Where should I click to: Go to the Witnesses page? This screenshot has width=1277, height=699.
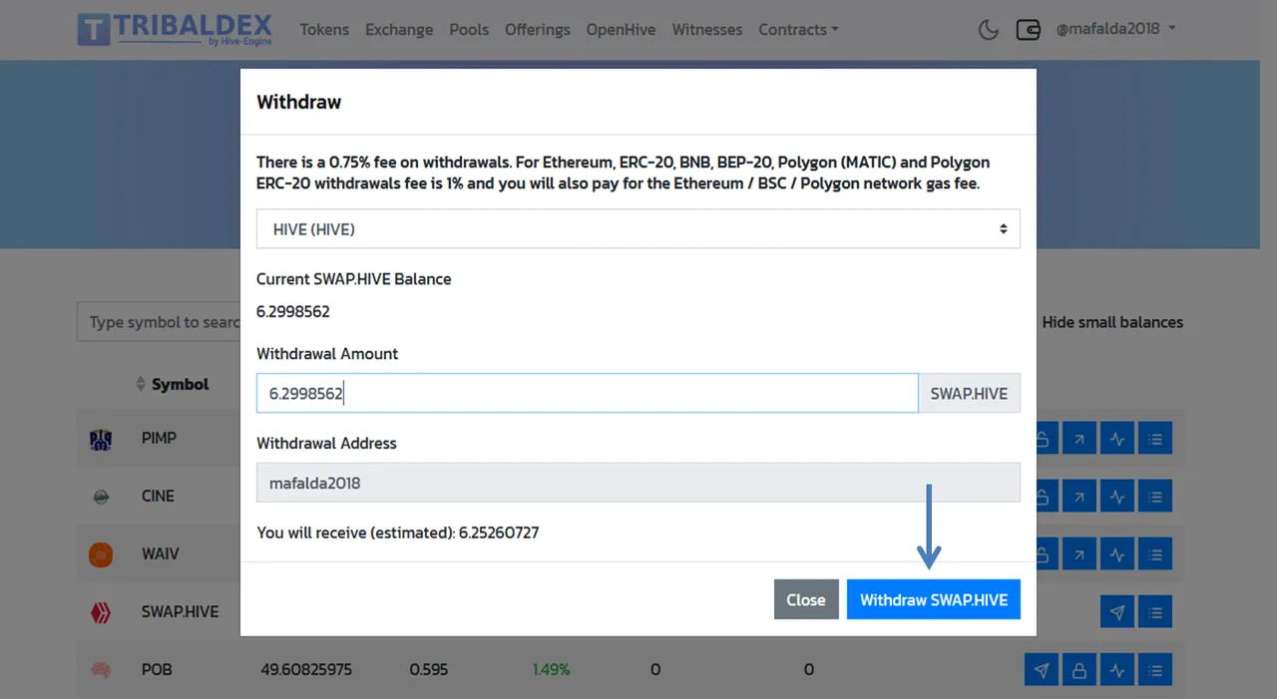[x=707, y=30]
